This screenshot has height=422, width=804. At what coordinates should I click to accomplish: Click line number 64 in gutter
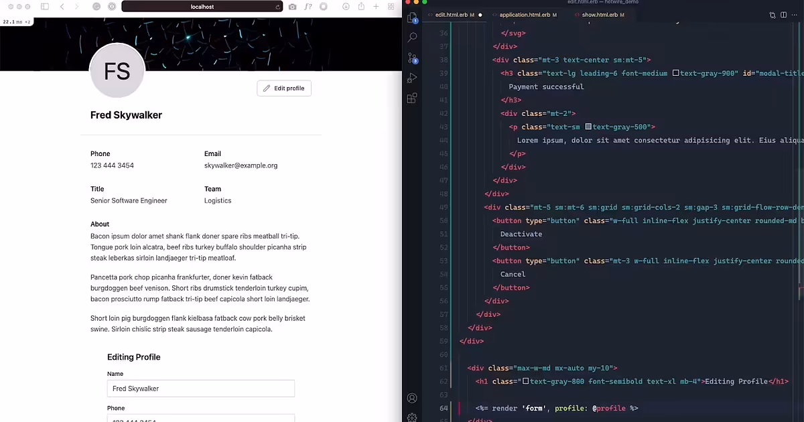click(x=444, y=408)
